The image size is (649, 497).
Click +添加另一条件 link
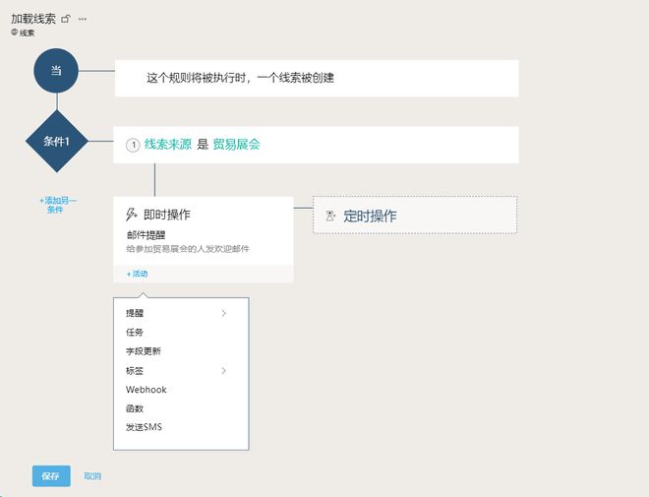pyautogui.click(x=57, y=205)
